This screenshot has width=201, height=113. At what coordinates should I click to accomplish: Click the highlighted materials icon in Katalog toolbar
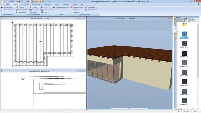click(186, 20)
